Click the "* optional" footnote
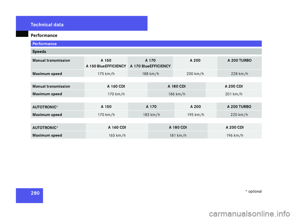The width and height of the screenshot is (295, 219). (x=254, y=191)
